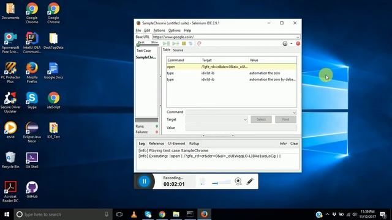The width and height of the screenshot is (392, 220).
Task: Open the IDE_Test desktop icon
Action: click(x=53, y=130)
